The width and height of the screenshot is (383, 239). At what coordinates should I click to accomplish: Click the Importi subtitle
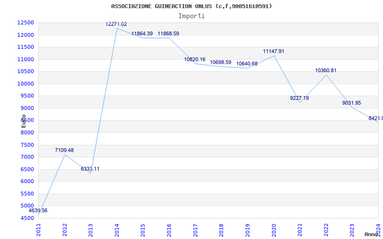(191, 16)
